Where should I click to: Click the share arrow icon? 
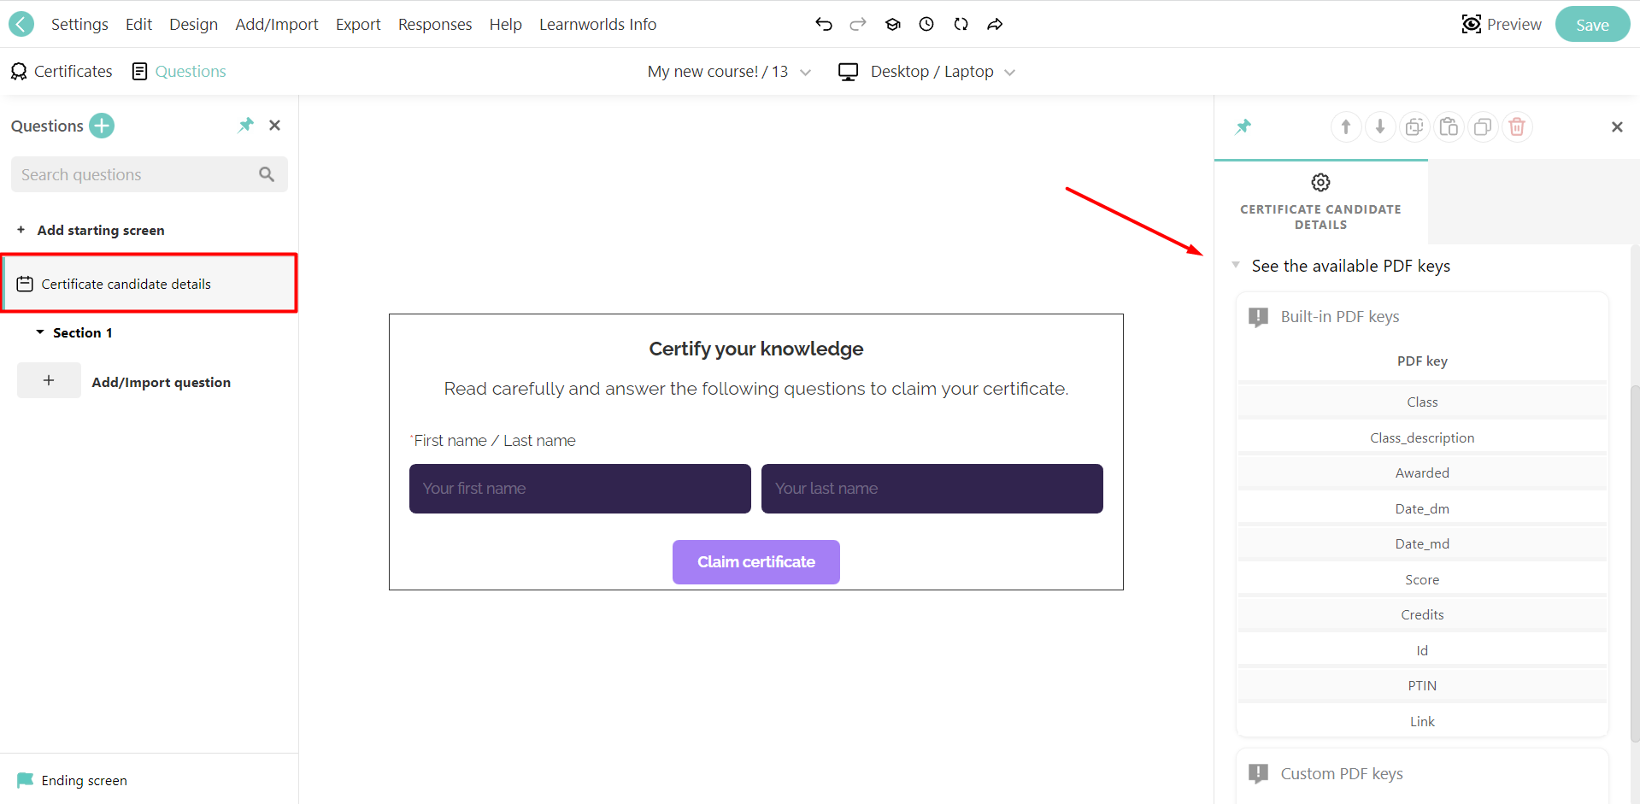pos(994,24)
